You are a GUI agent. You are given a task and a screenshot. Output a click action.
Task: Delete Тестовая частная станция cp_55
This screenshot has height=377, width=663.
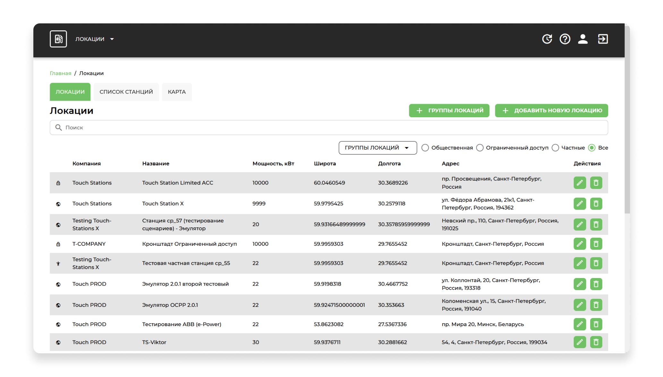(x=596, y=263)
